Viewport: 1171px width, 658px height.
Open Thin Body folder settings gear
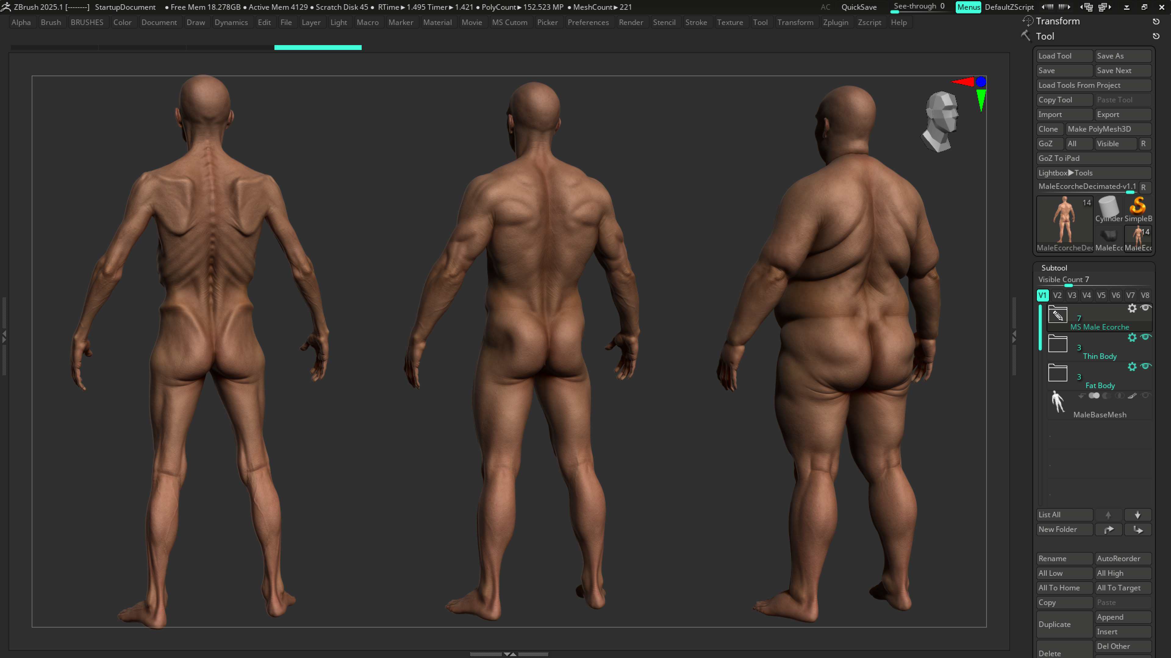(1132, 338)
